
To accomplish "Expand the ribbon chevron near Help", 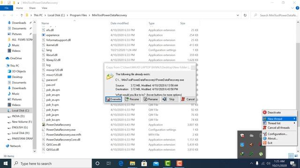I will [x=292, y=8].
